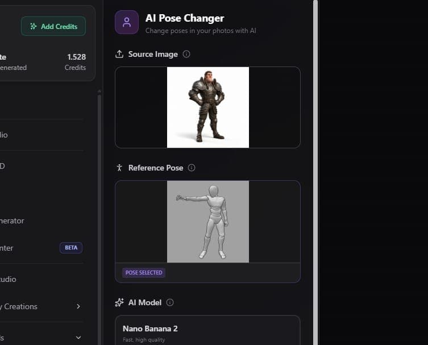428x345 pixels.
Task: Click the main panel vertical scrollbar
Action: pos(315,173)
